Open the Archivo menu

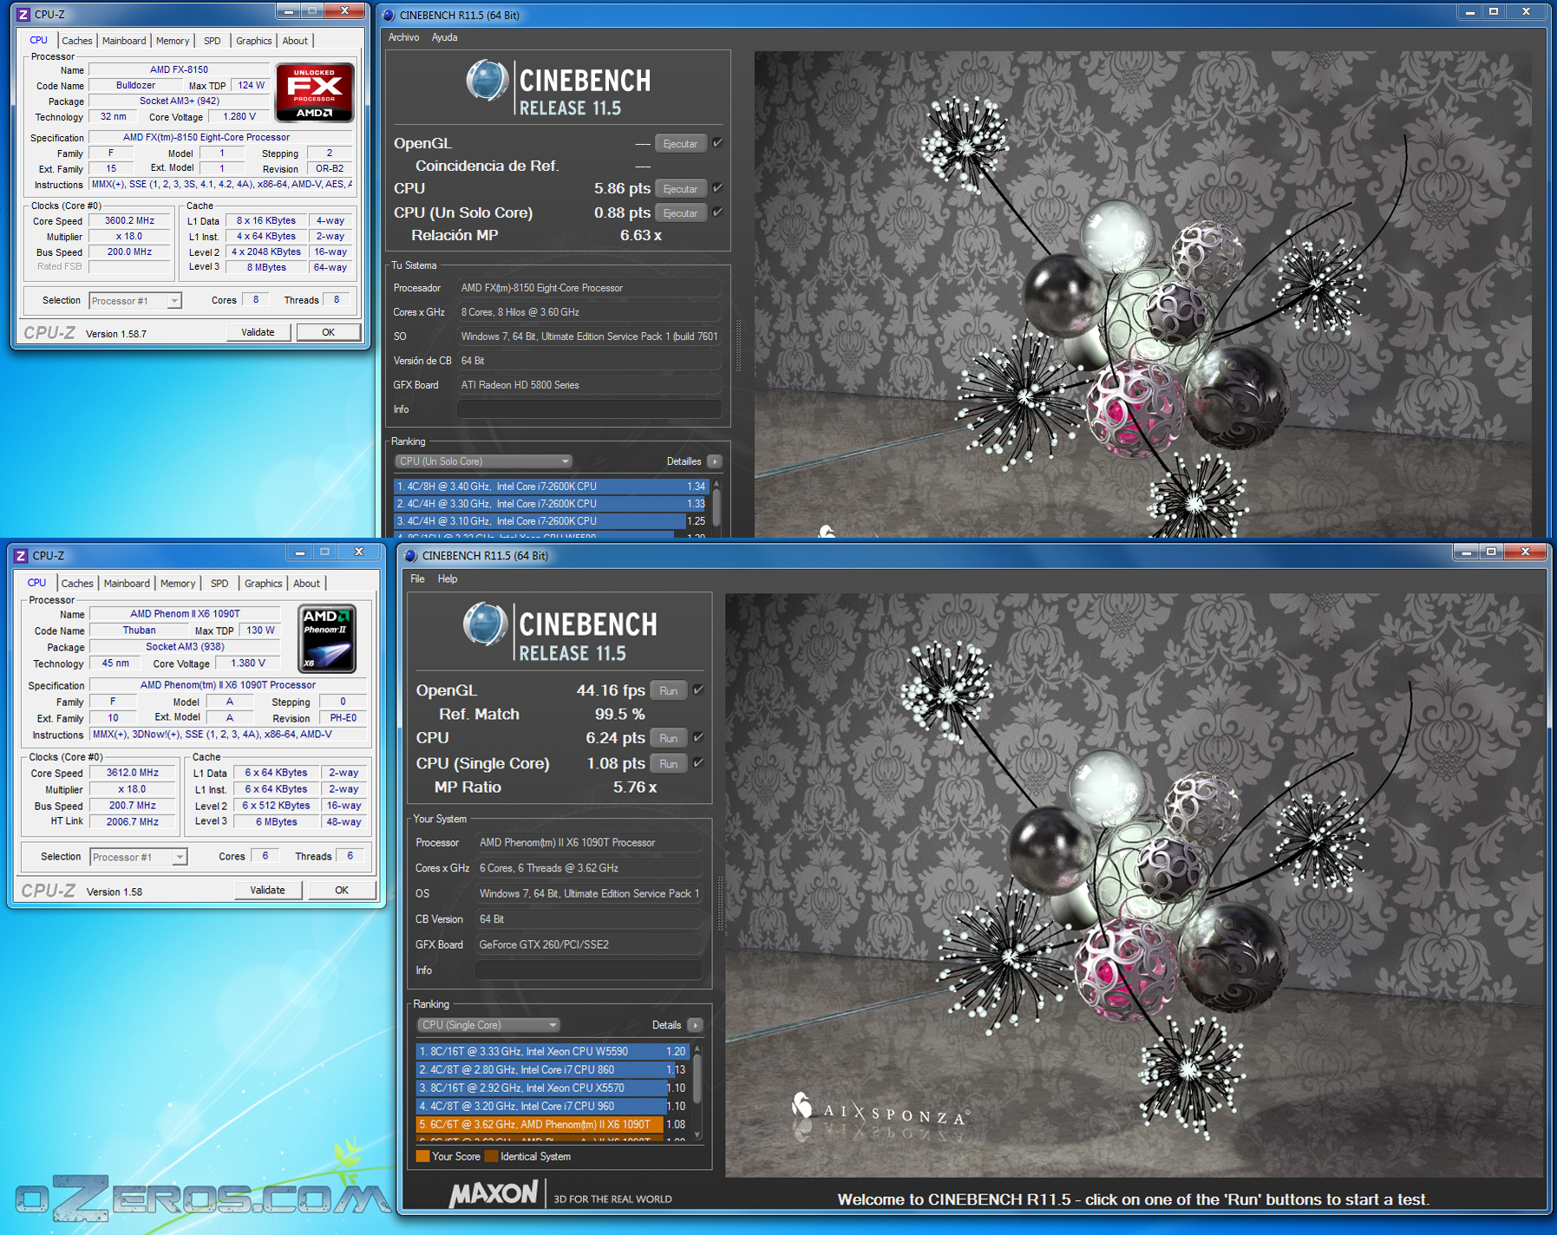[403, 37]
